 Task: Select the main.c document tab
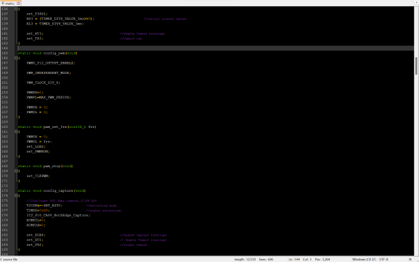coord(10,3)
